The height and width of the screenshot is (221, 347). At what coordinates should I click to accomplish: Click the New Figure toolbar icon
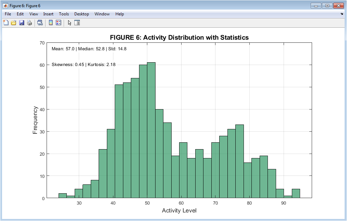coord(6,23)
